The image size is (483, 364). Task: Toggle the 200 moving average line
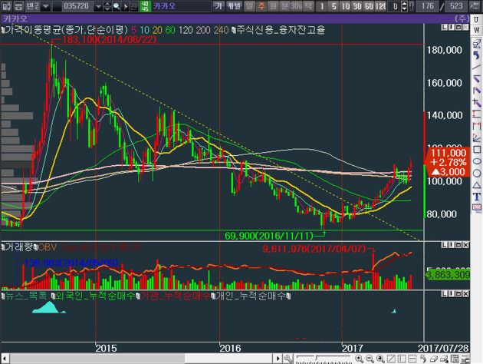point(202,30)
